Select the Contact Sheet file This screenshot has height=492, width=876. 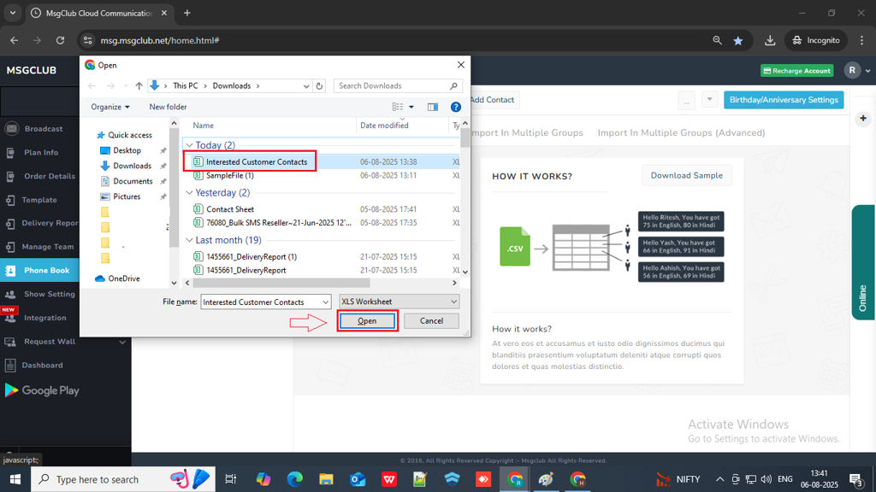(229, 209)
